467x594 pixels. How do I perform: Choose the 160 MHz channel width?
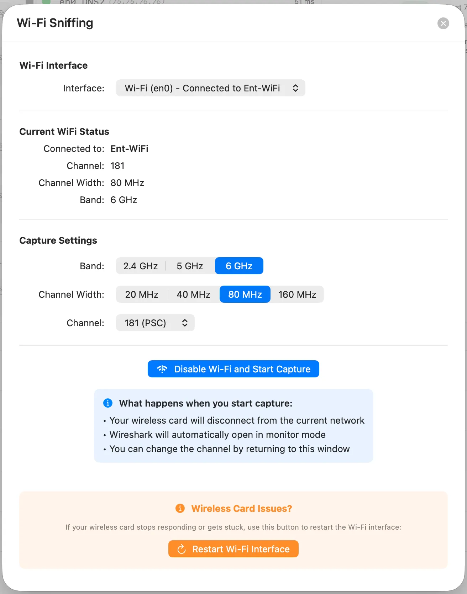[x=297, y=295]
